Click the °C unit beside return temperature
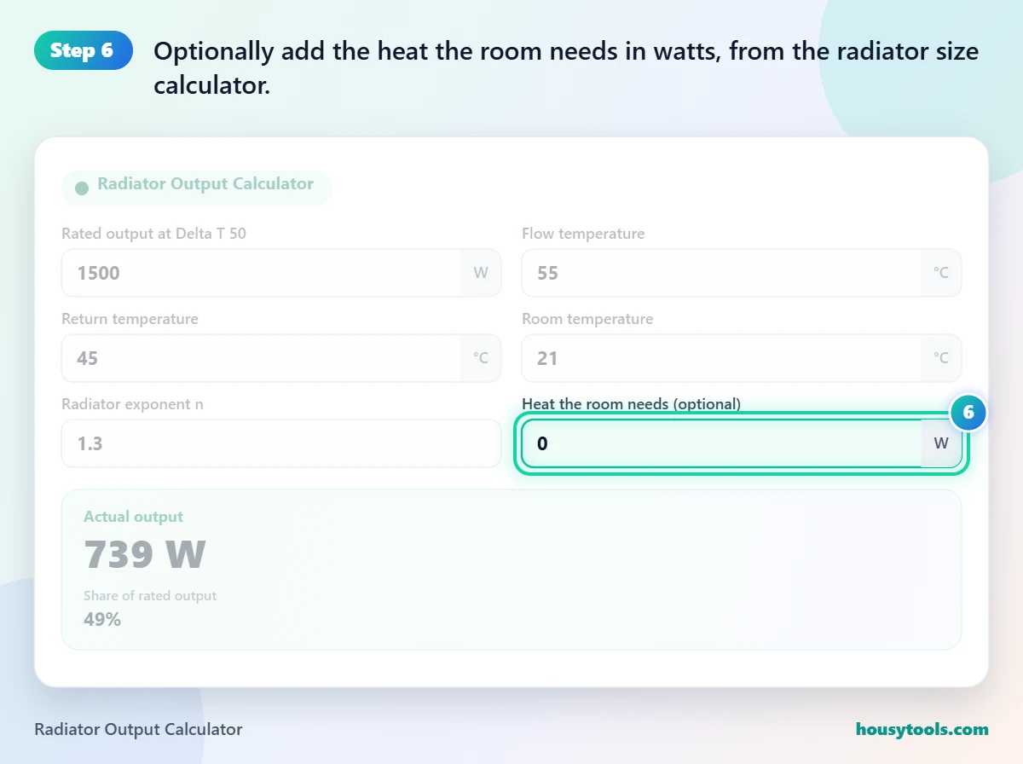The width and height of the screenshot is (1023, 764). (481, 358)
